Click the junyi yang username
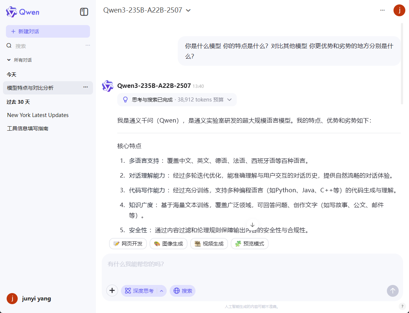The image size is (409, 313). tap(37, 299)
